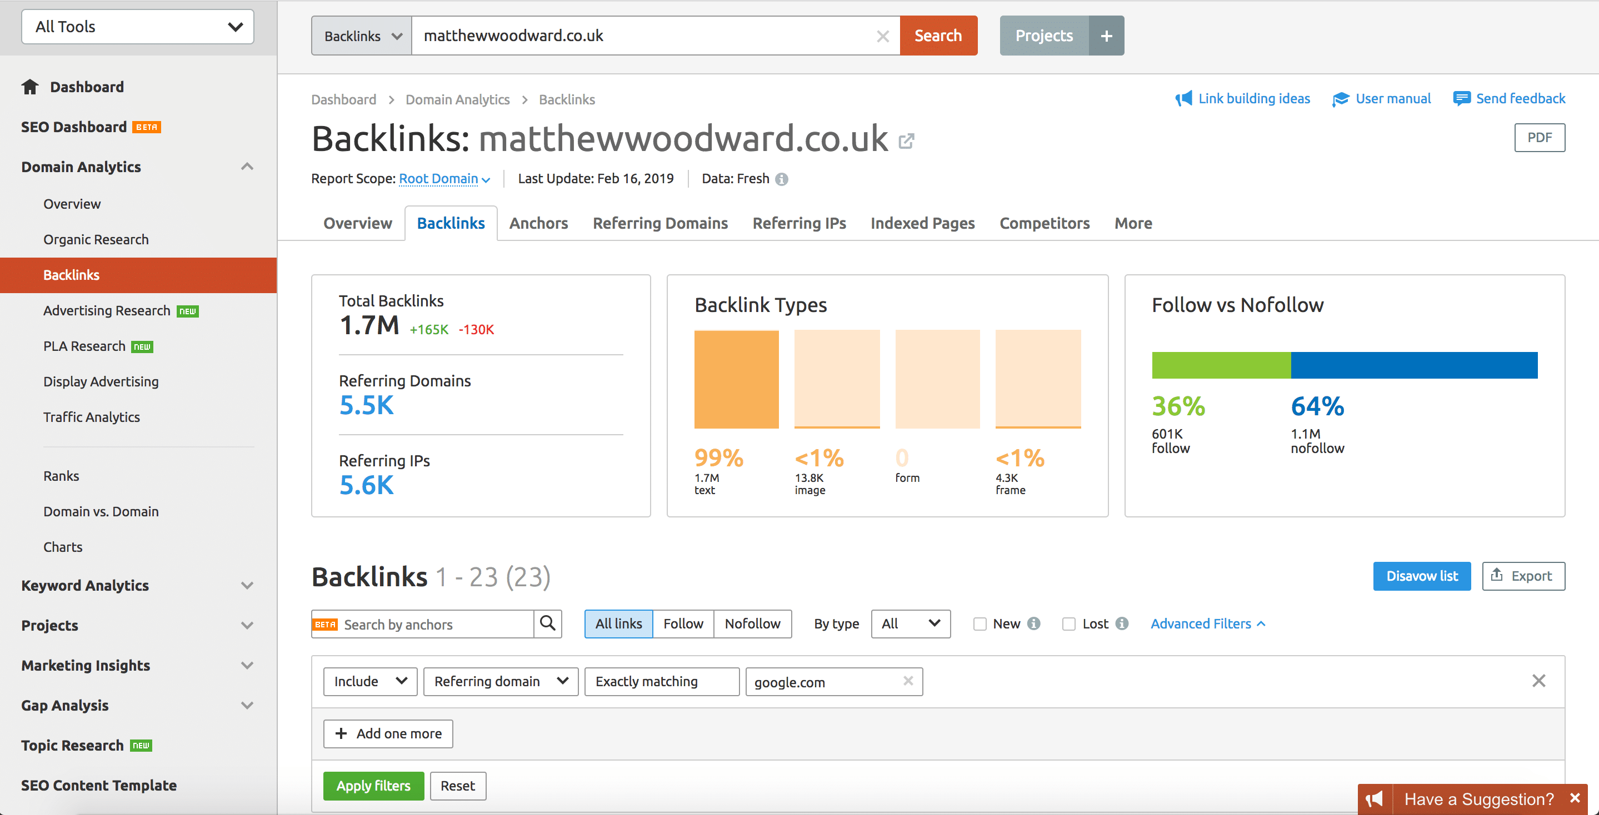Remove google.com filter value with X

pyautogui.click(x=907, y=681)
